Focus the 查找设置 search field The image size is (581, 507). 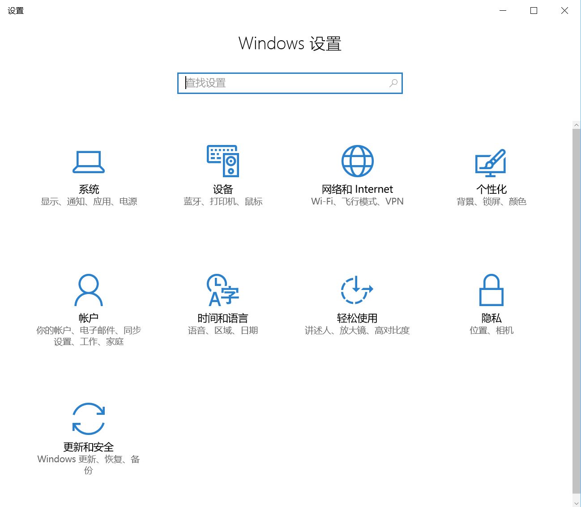[290, 83]
